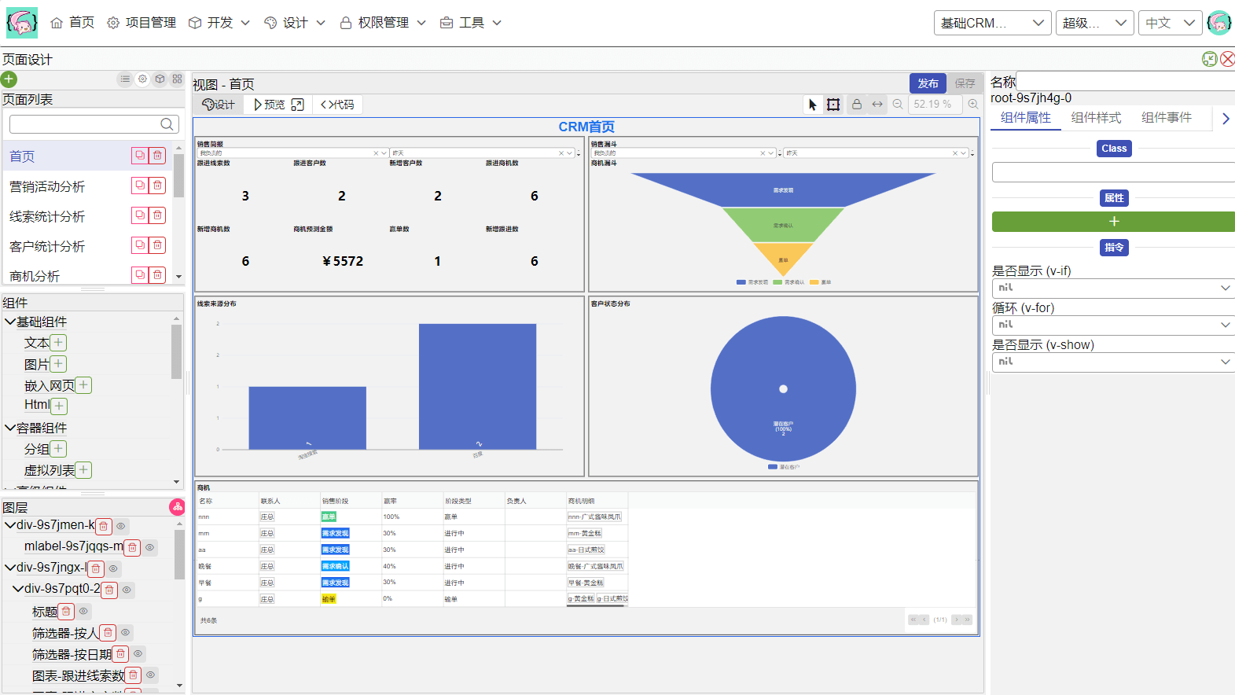Click the green add page plus icon
Viewport: 1235px width, 695px height.
point(9,79)
